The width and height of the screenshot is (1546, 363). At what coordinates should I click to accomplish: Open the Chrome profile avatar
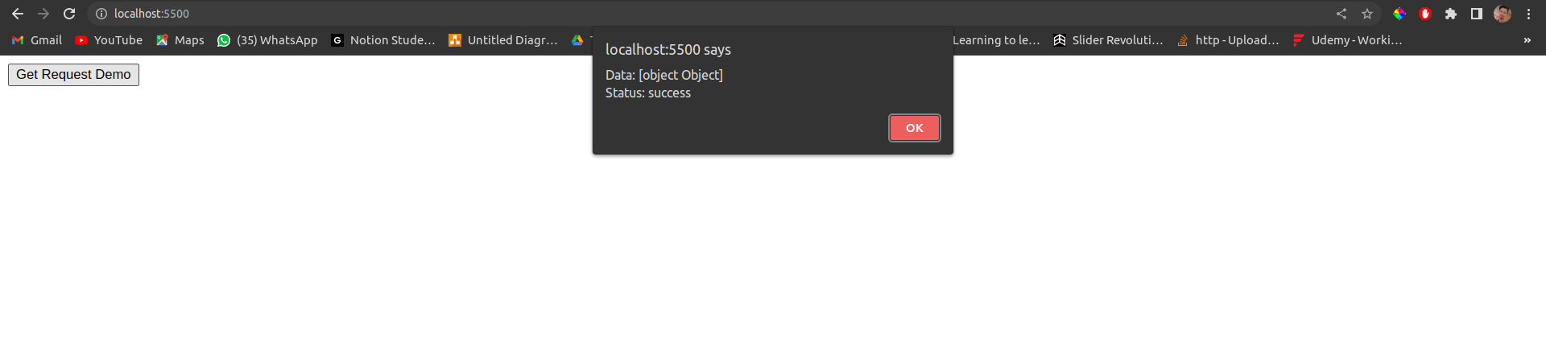pyautogui.click(x=1503, y=14)
